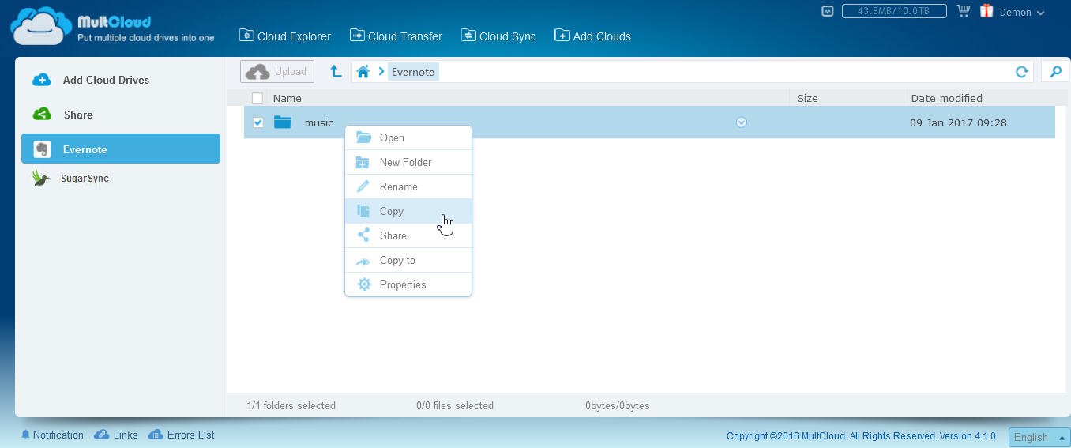The width and height of the screenshot is (1071, 448).
Task: Open Errors List in footer
Action: click(181, 435)
